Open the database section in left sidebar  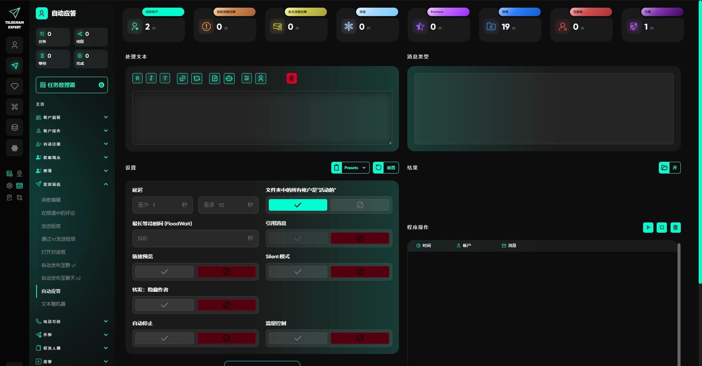point(15,127)
